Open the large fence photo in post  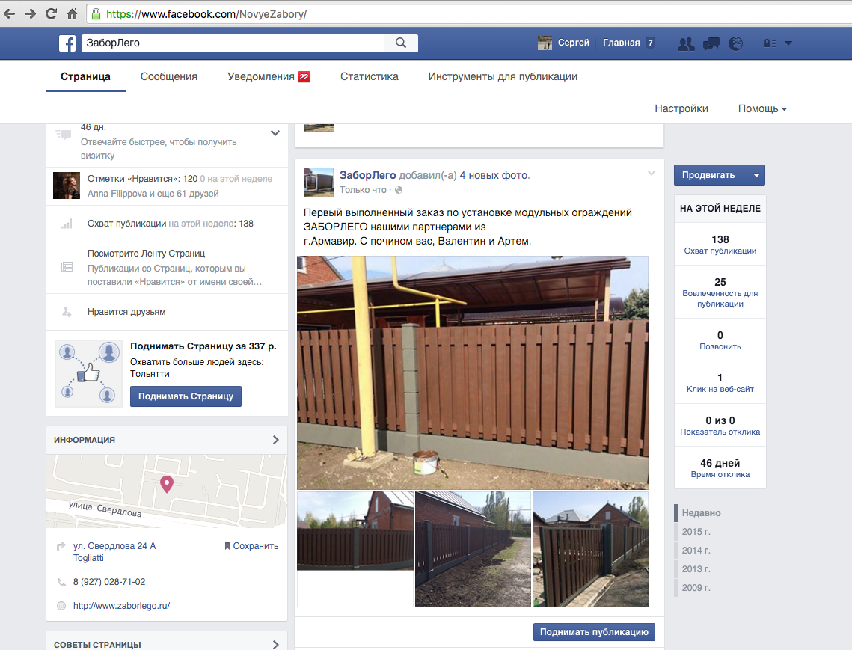pyautogui.click(x=472, y=372)
